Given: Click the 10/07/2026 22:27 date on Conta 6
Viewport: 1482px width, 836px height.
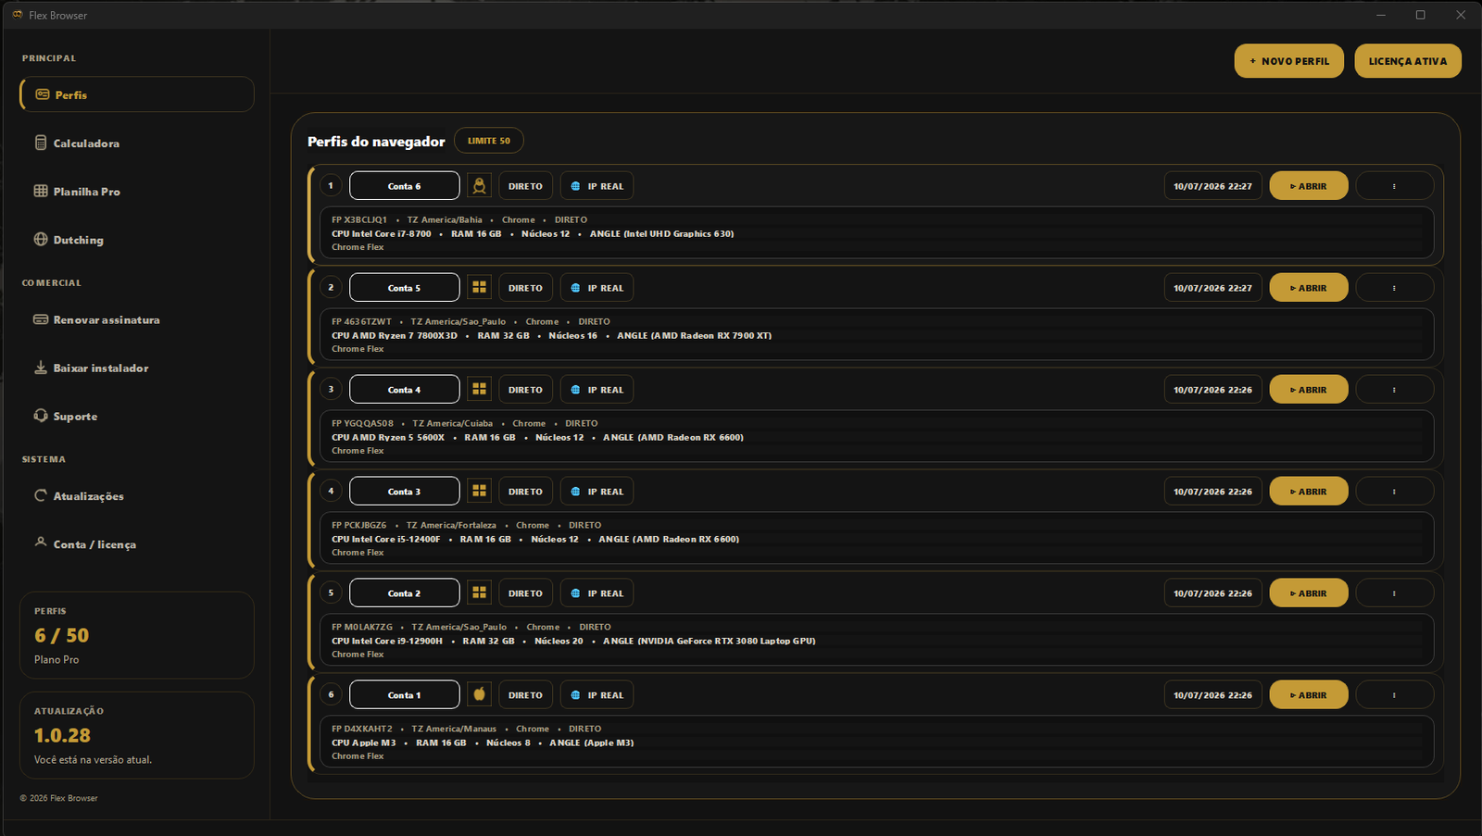Looking at the screenshot, I should (1212, 186).
